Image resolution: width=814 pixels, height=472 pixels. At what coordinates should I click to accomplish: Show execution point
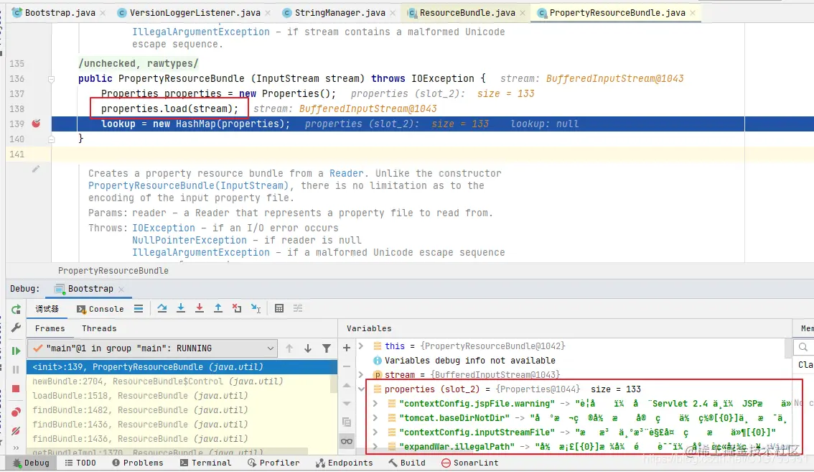(x=139, y=309)
